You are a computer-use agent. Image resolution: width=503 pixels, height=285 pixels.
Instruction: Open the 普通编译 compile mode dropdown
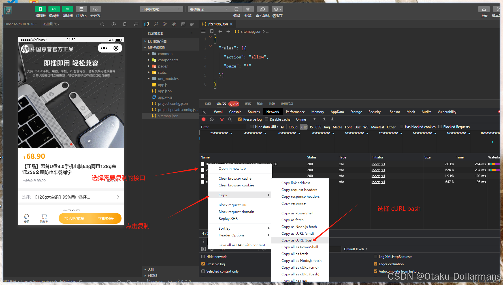[x=209, y=9]
